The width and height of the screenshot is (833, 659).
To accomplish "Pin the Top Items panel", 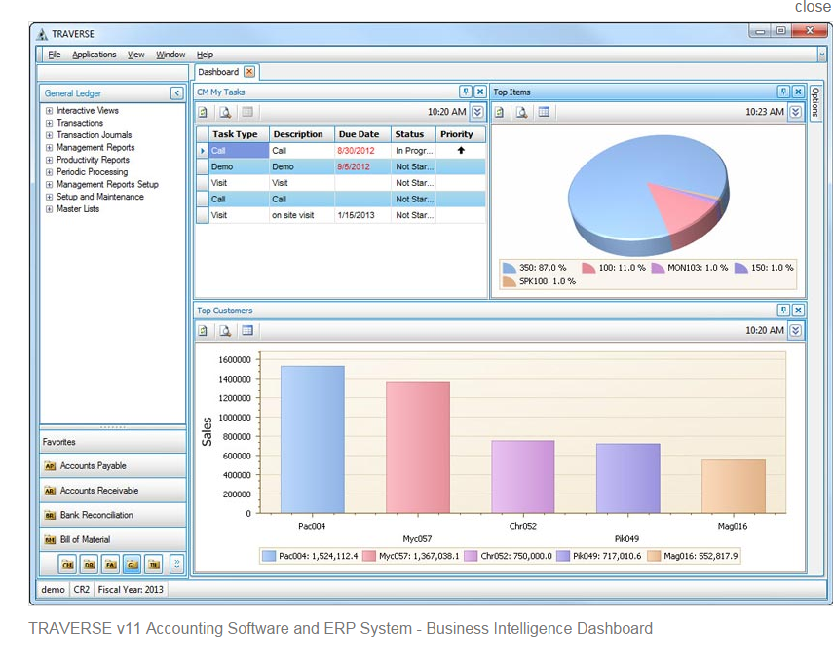I will [x=783, y=92].
